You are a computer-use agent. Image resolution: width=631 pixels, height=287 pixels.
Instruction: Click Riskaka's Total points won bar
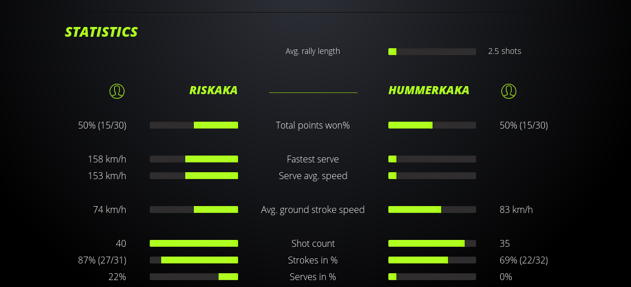point(194,125)
